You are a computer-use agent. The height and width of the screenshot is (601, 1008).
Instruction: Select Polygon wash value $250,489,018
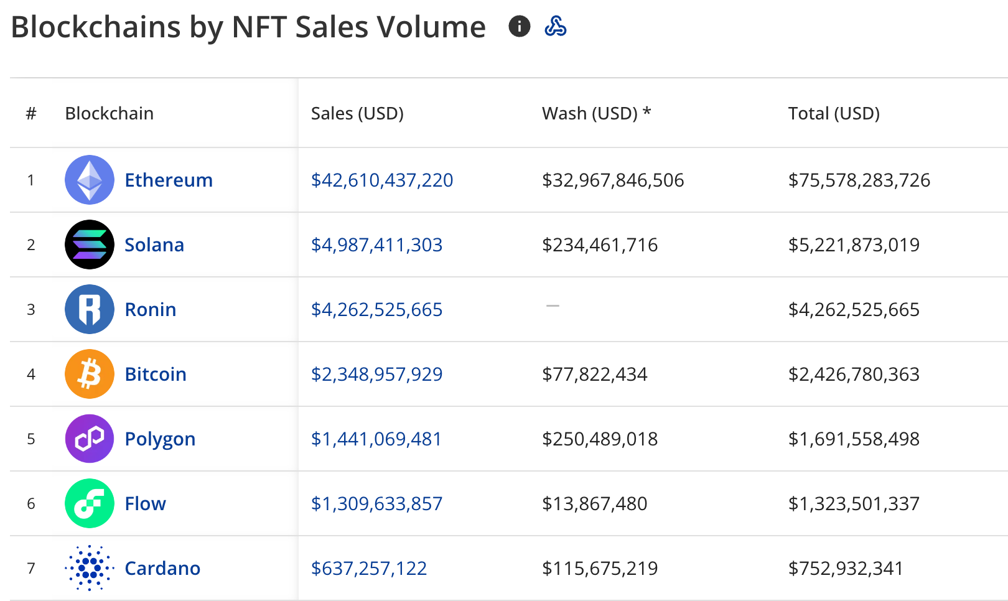(x=600, y=439)
